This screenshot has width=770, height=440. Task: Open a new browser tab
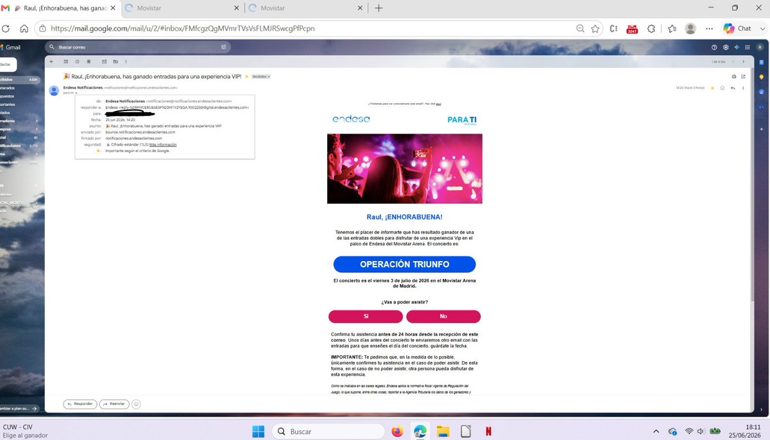click(x=379, y=8)
